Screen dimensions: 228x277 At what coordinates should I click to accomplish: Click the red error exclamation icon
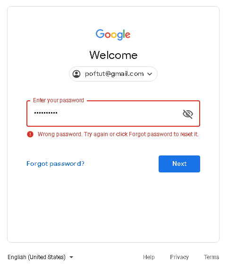pos(30,134)
